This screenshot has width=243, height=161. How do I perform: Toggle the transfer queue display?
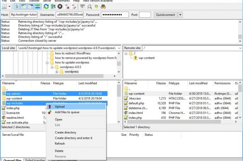click(38, 6)
